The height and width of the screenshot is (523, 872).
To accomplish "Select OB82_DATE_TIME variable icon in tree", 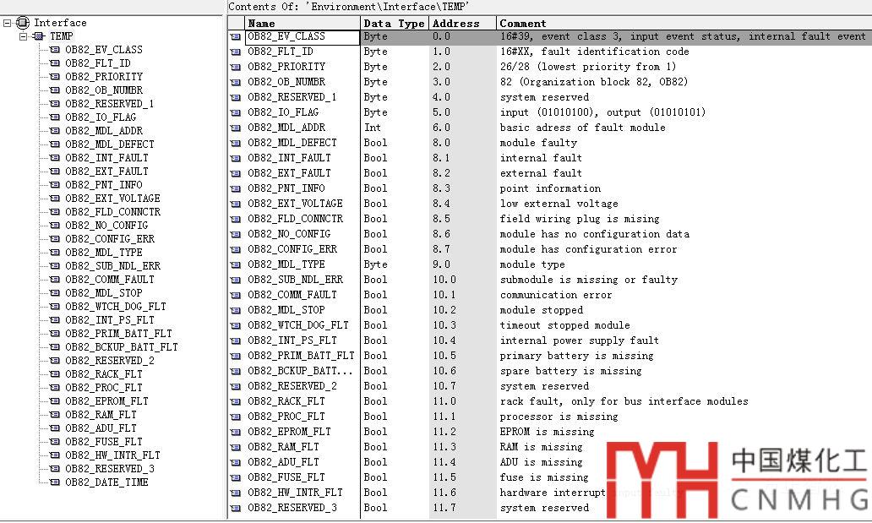I will (55, 482).
